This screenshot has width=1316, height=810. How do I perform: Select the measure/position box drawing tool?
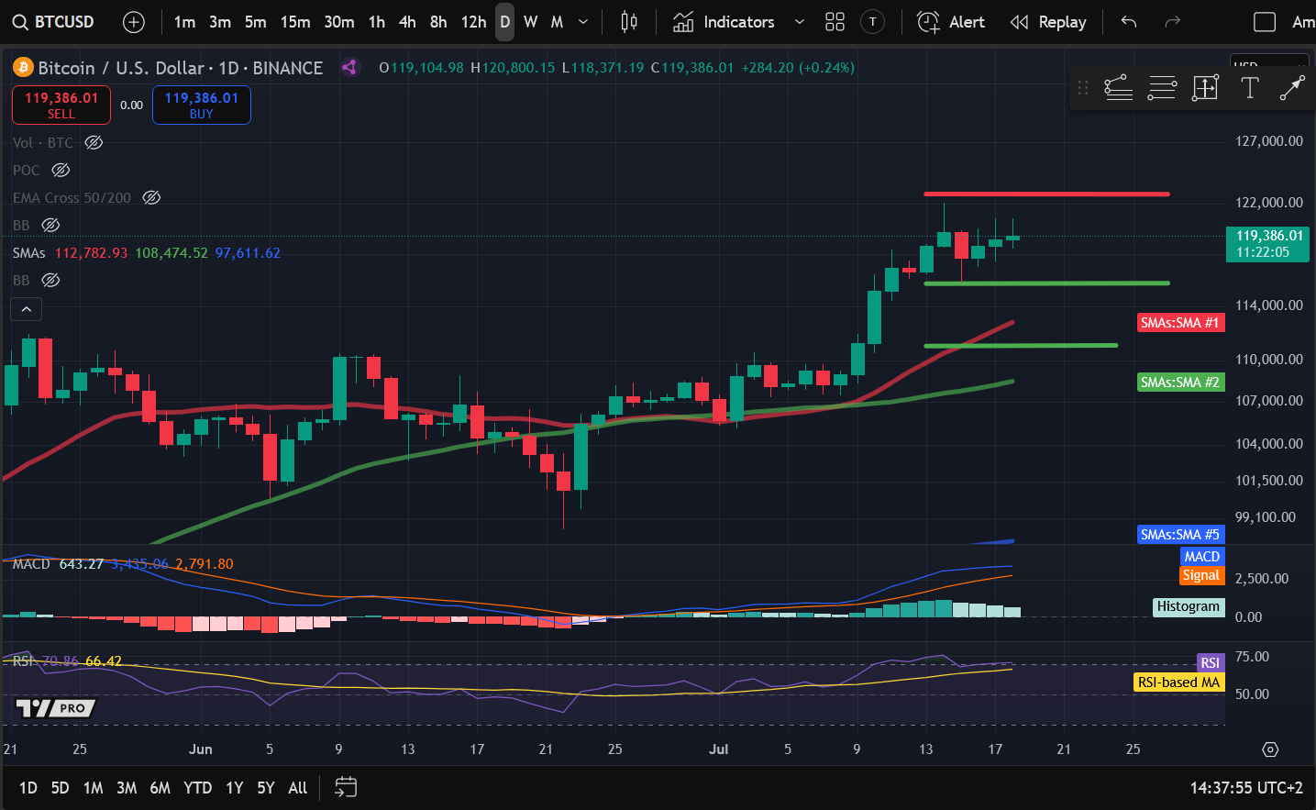(1205, 88)
